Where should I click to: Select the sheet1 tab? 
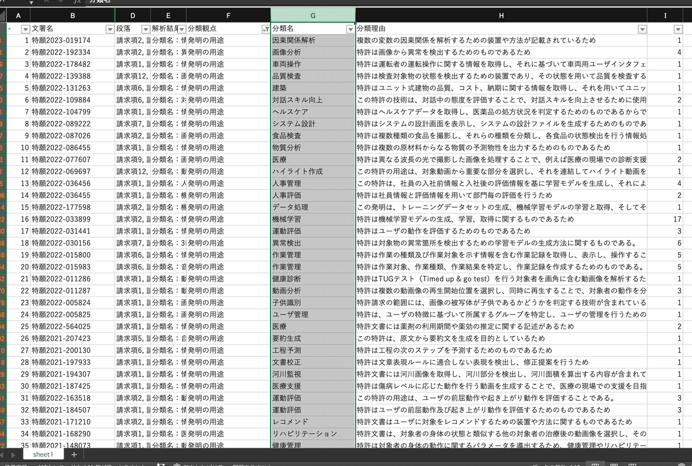[x=43, y=454]
